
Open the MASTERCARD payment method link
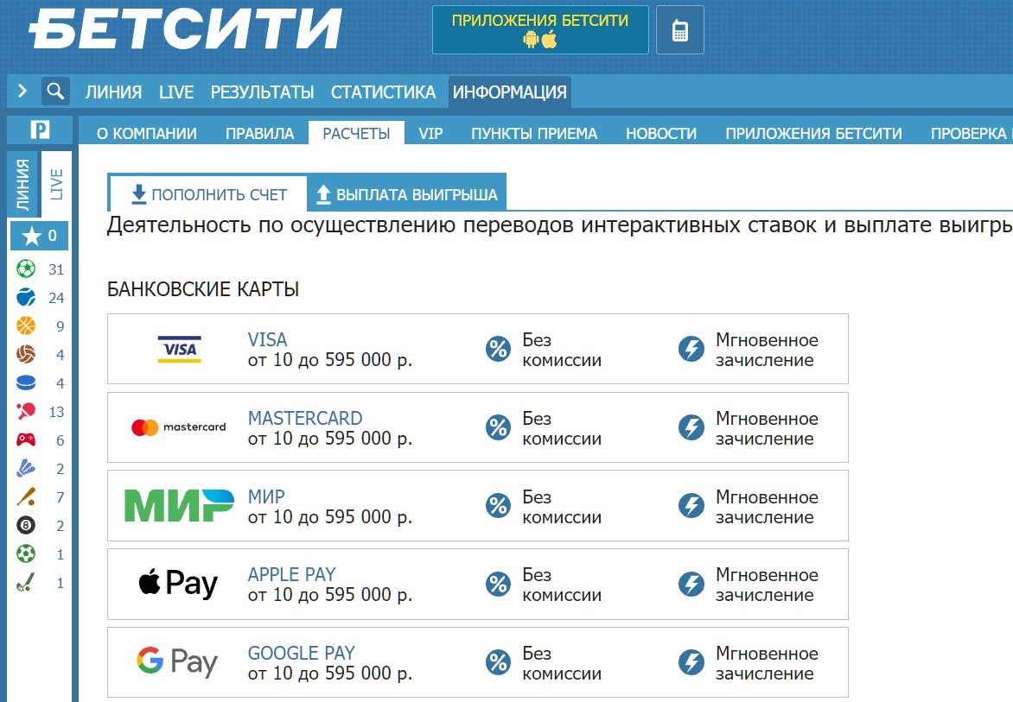point(305,418)
